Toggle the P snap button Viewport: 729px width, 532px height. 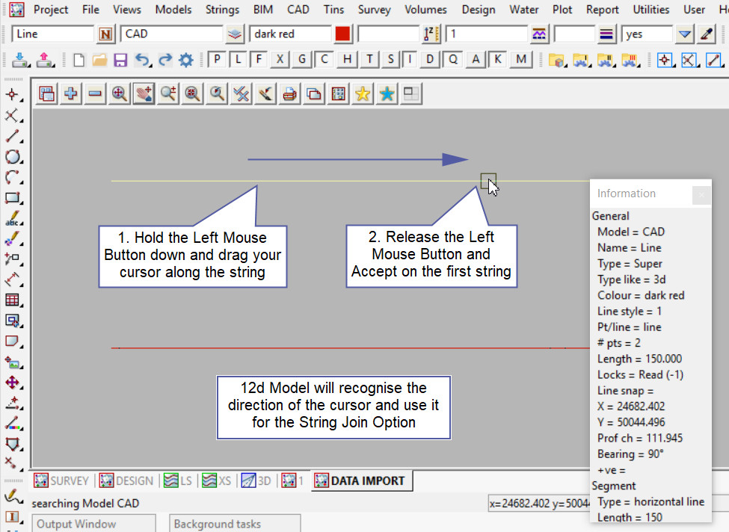point(216,60)
